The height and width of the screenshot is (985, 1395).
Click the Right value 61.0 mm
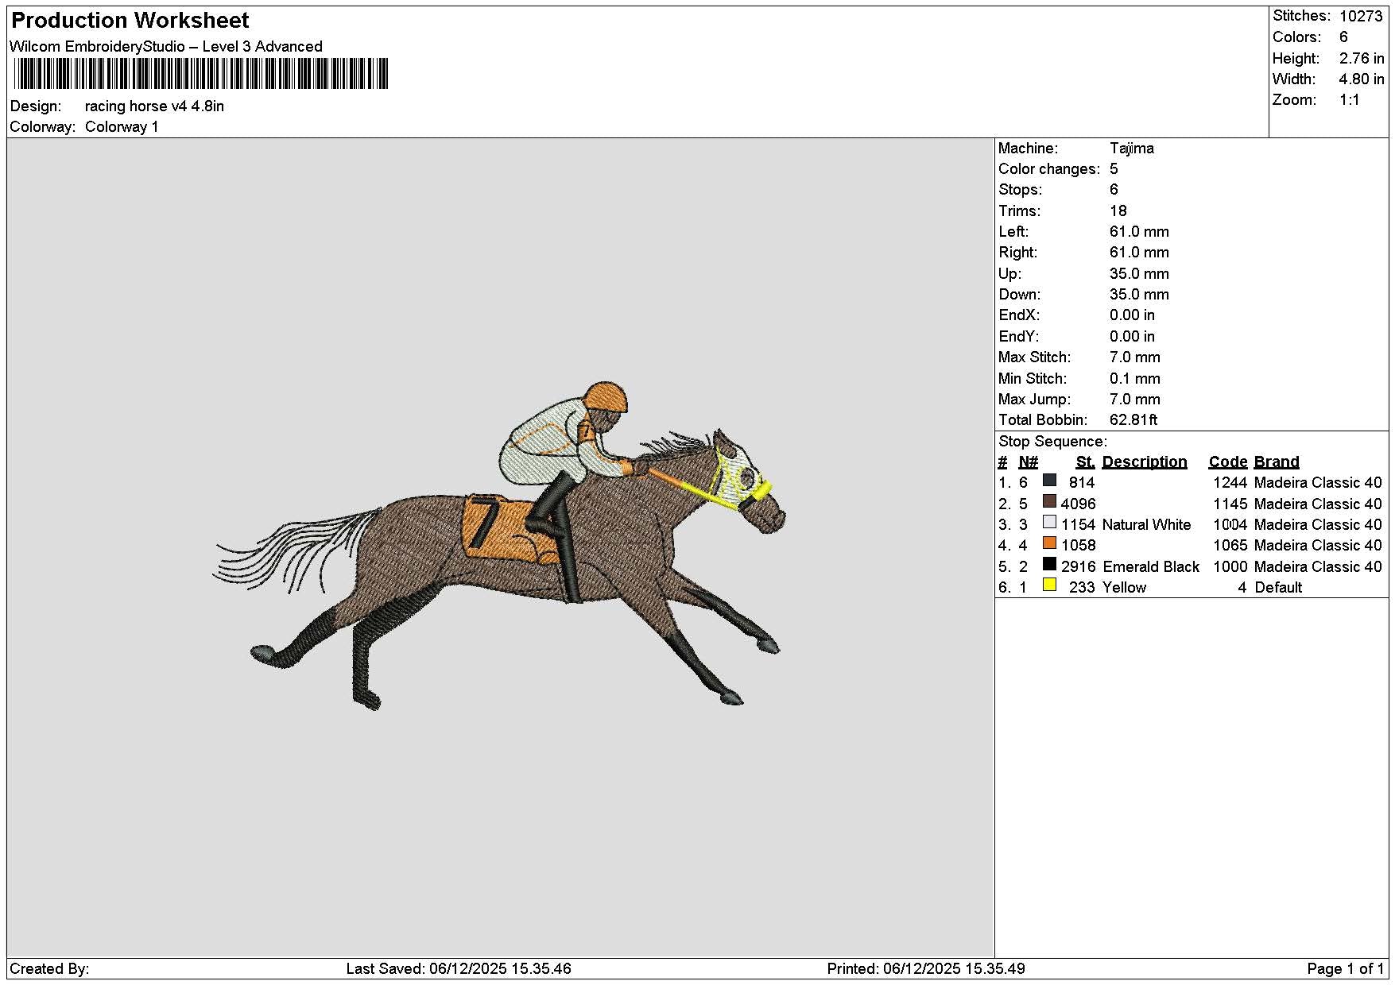tap(1139, 252)
